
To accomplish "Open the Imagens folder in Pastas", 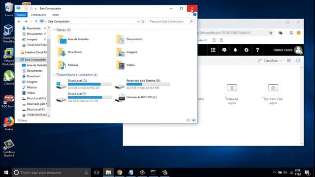I will [126, 52].
